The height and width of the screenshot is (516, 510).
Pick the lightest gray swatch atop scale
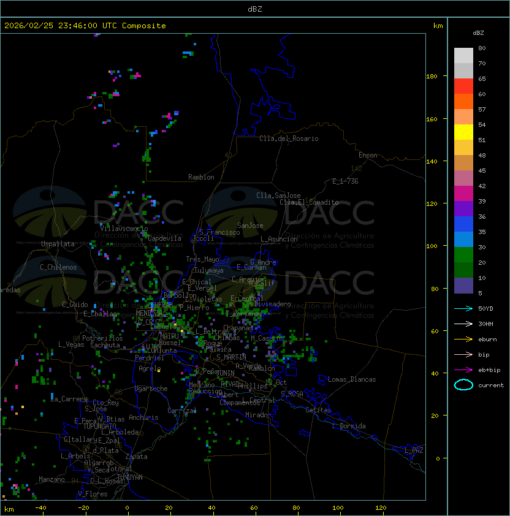[463, 55]
